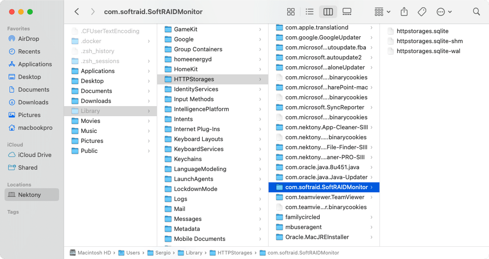Expand the Mail folder chevron
Screen dimensions: 489x259
pos(260,209)
